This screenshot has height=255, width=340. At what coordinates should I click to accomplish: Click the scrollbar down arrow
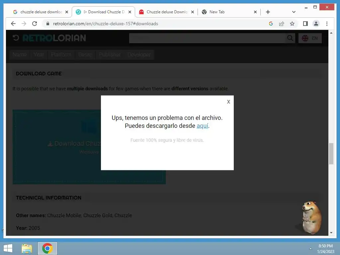(331, 233)
